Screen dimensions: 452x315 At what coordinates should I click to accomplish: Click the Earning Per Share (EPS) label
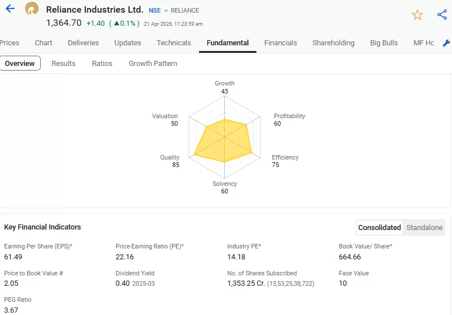point(38,246)
